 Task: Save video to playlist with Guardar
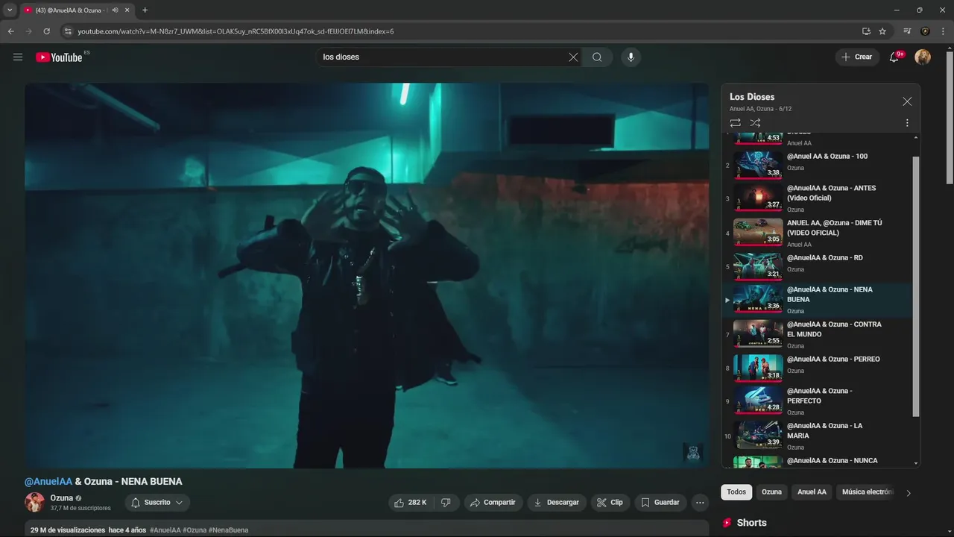coord(660,503)
